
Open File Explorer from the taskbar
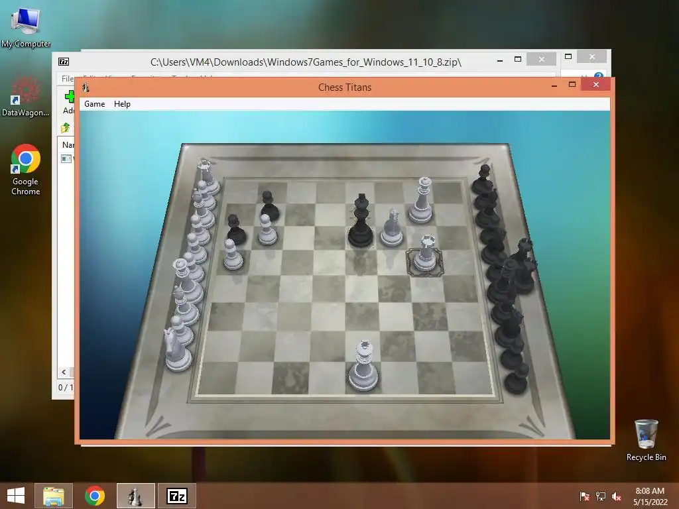(54, 496)
